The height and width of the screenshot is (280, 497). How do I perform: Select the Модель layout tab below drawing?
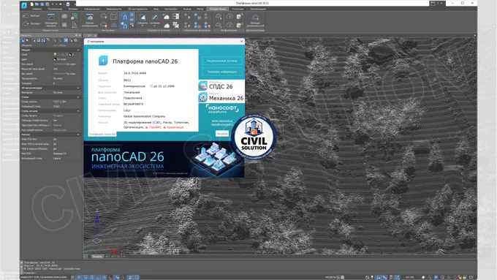point(97,256)
